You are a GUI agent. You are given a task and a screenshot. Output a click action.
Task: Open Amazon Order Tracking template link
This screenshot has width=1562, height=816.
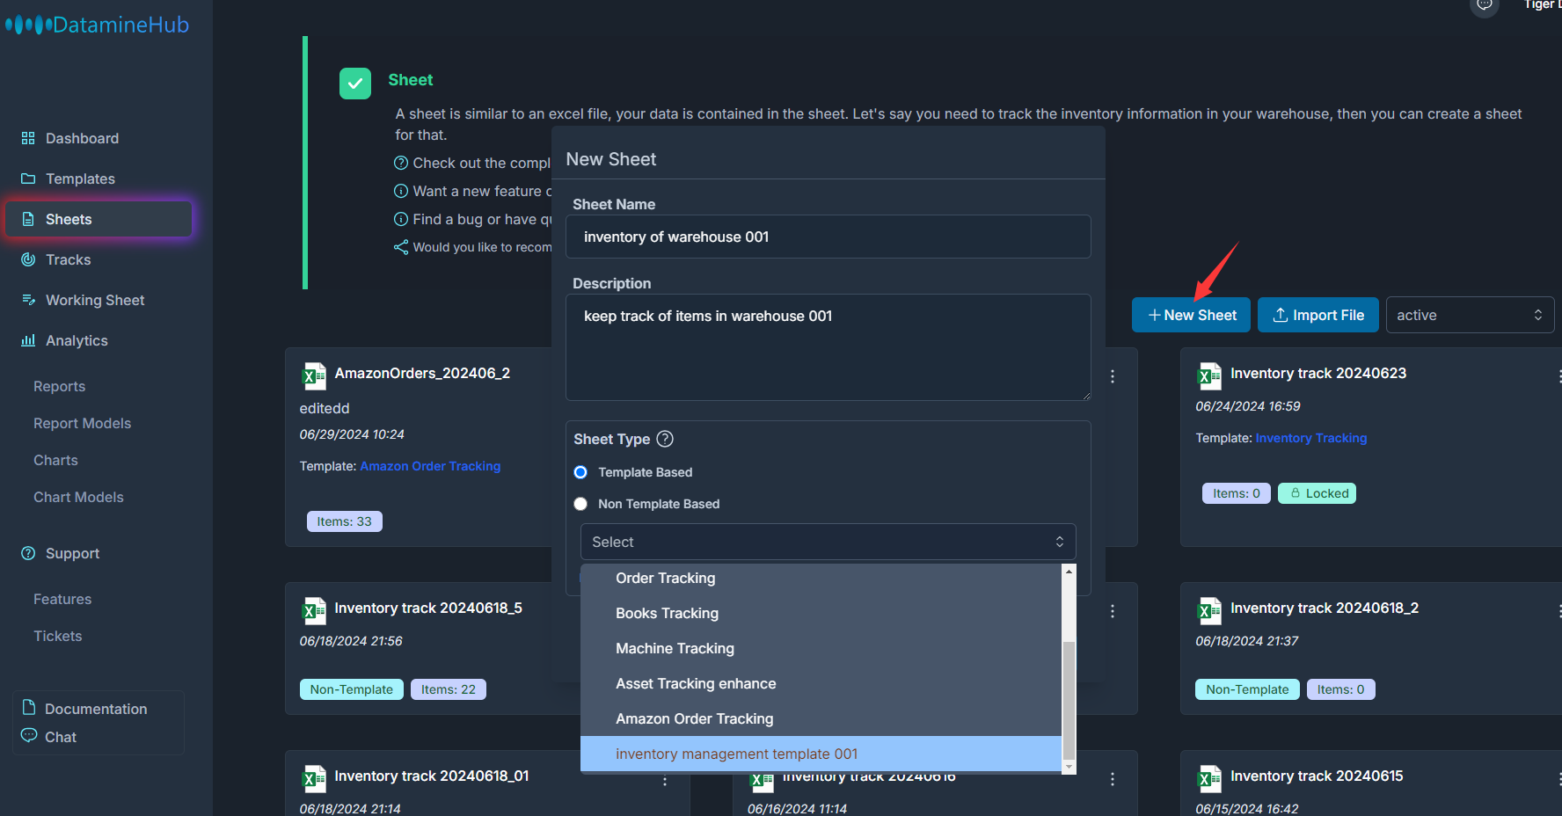[430, 466]
